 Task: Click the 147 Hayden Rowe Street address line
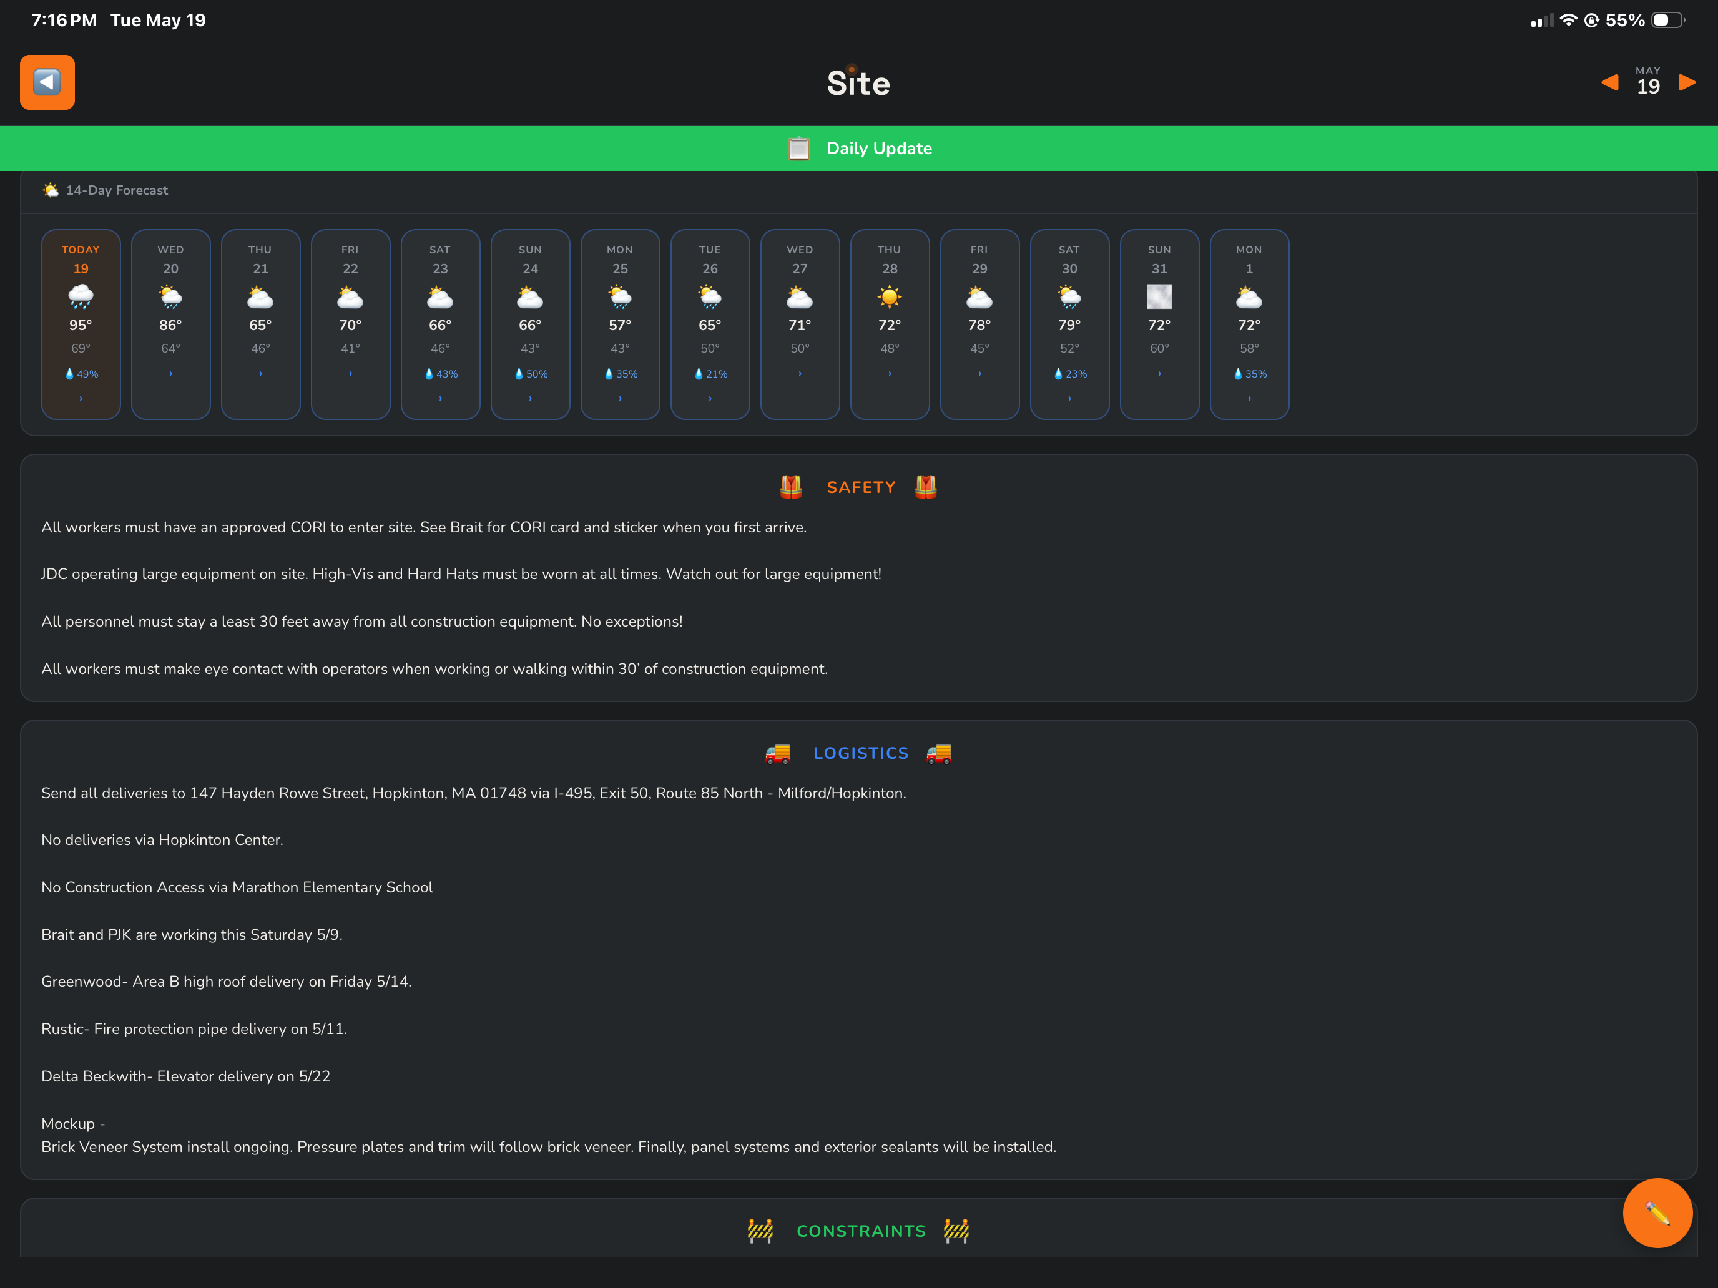tap(474, 793)
